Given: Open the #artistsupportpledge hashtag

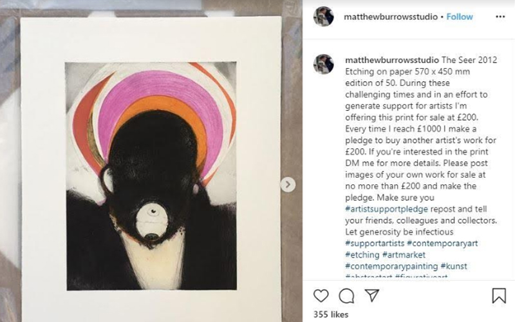Looking at the screenshot, I should pyautogui.click(x=388, y=209).
